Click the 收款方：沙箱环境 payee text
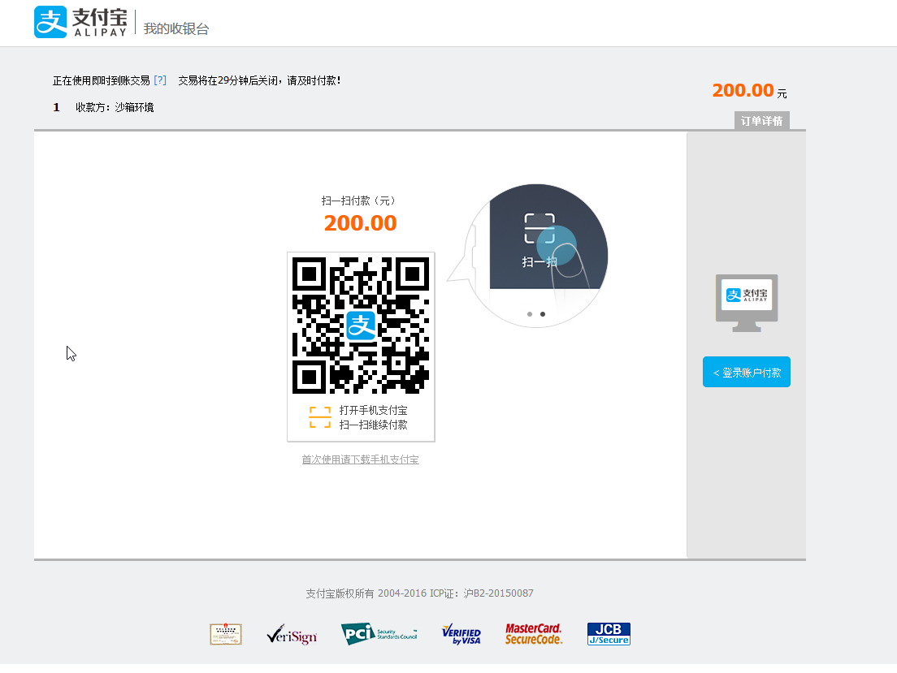Viewport: 897px width, 673px height. click(115, 107)
